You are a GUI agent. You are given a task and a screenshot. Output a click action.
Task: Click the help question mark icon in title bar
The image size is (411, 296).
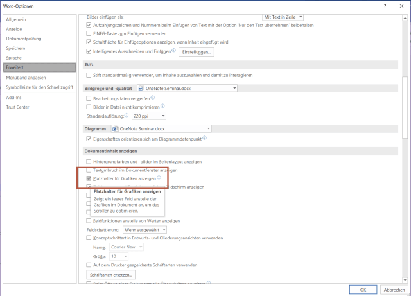(385, 6)
